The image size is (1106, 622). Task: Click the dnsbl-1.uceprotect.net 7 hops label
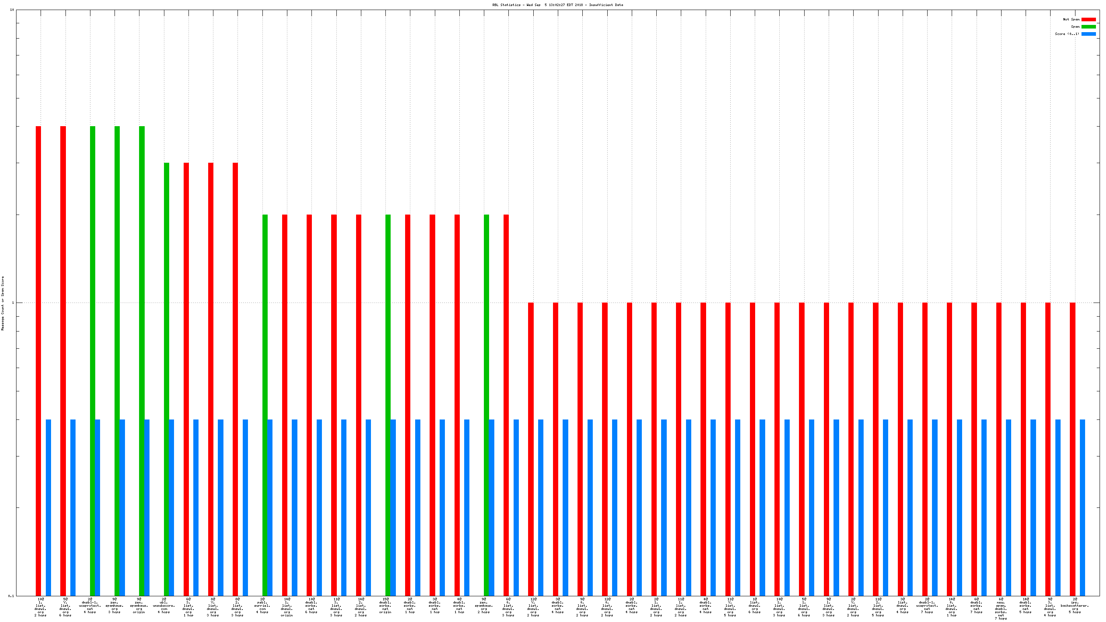[x=927, y=605]
